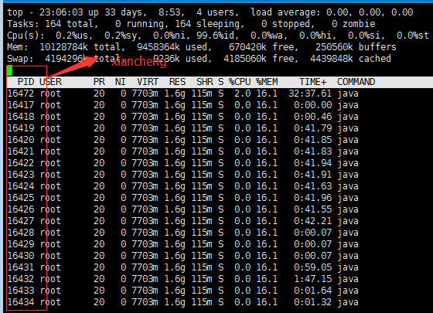433x313 pixels.
Task: Click the '0 zombie' tasks text
Action: [x=353, y=24]
